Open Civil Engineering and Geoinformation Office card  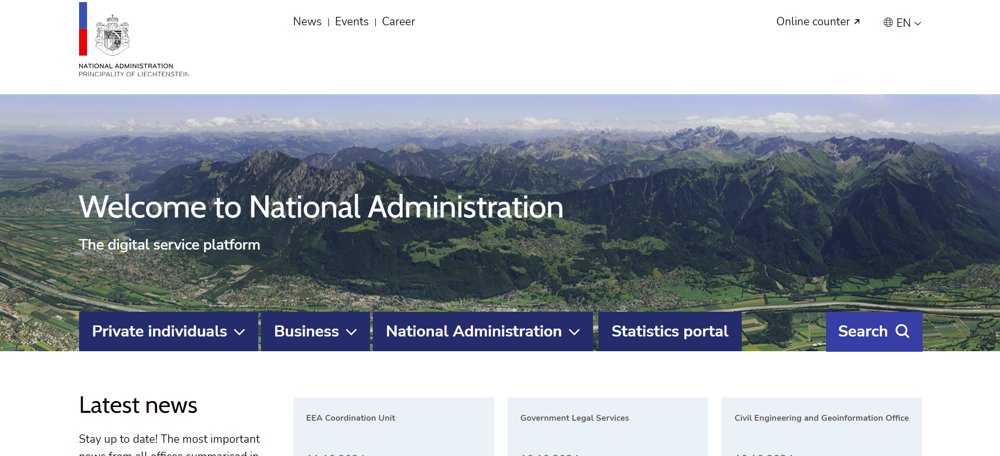821,427
